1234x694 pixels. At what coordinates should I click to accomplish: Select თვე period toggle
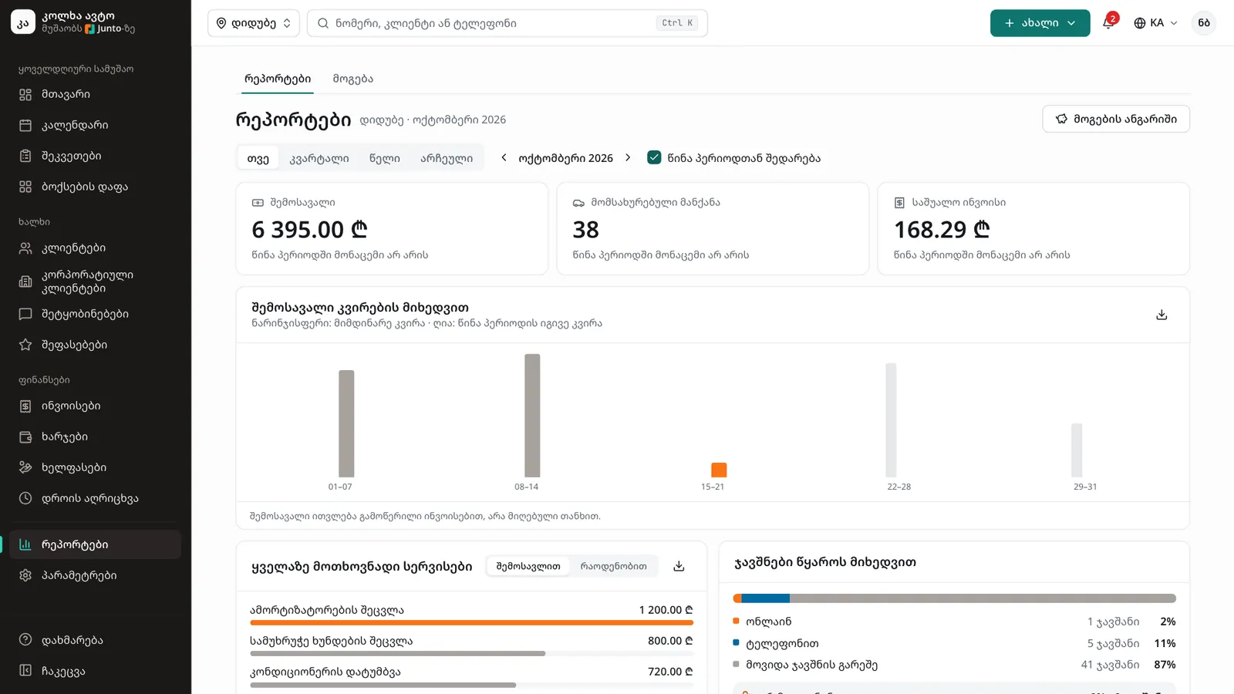pos(258,158)
